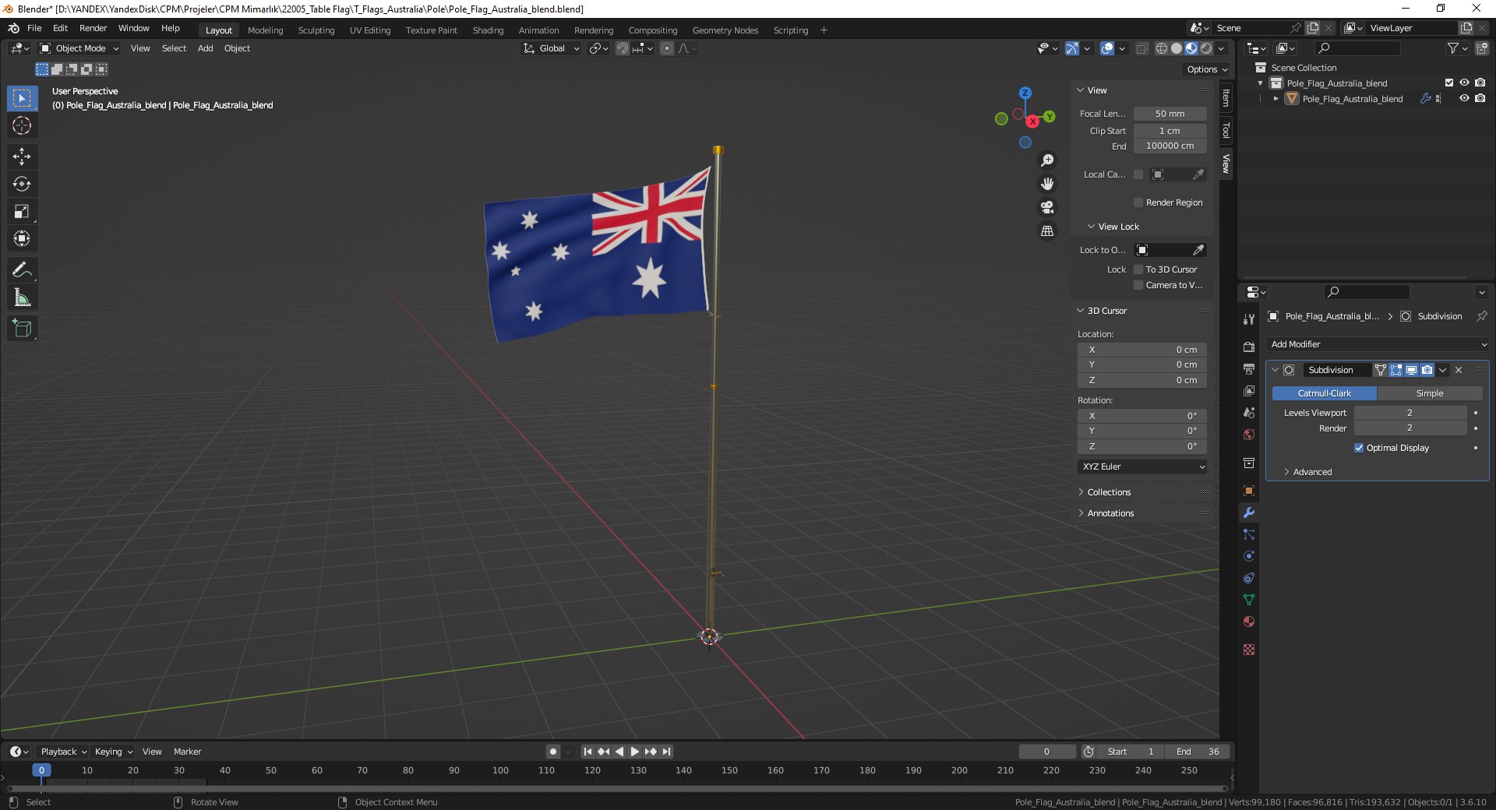Open the Scene properties tab
1496x810 pixels.
click(1249, 412)
